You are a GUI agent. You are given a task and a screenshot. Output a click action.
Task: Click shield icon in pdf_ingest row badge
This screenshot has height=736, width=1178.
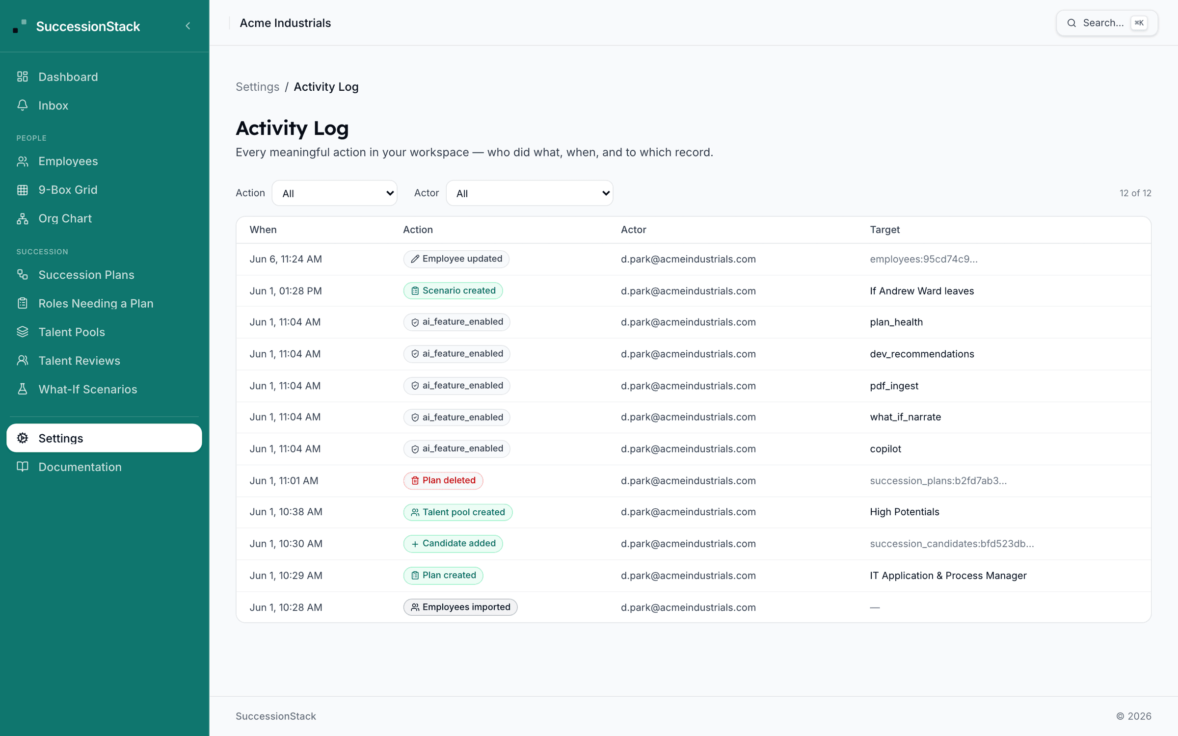pos(415,386)
